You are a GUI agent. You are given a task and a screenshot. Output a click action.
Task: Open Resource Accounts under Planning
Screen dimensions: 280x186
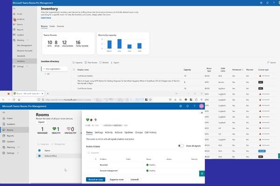24,51
